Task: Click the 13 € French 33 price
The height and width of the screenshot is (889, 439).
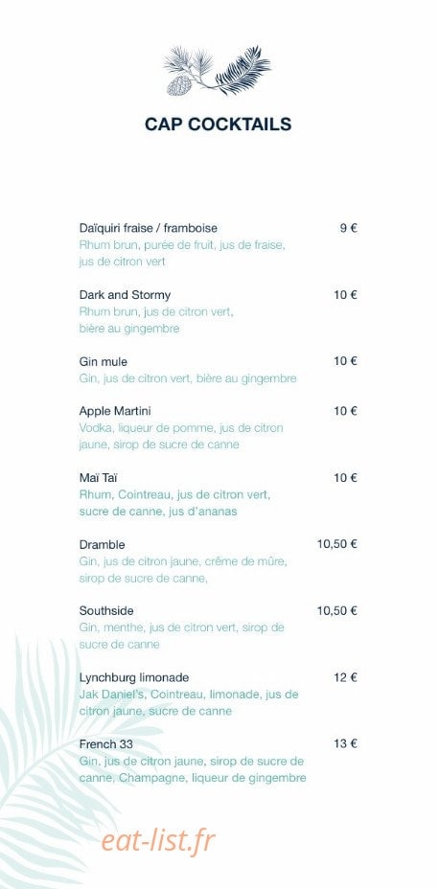Action: coord(345,743)
